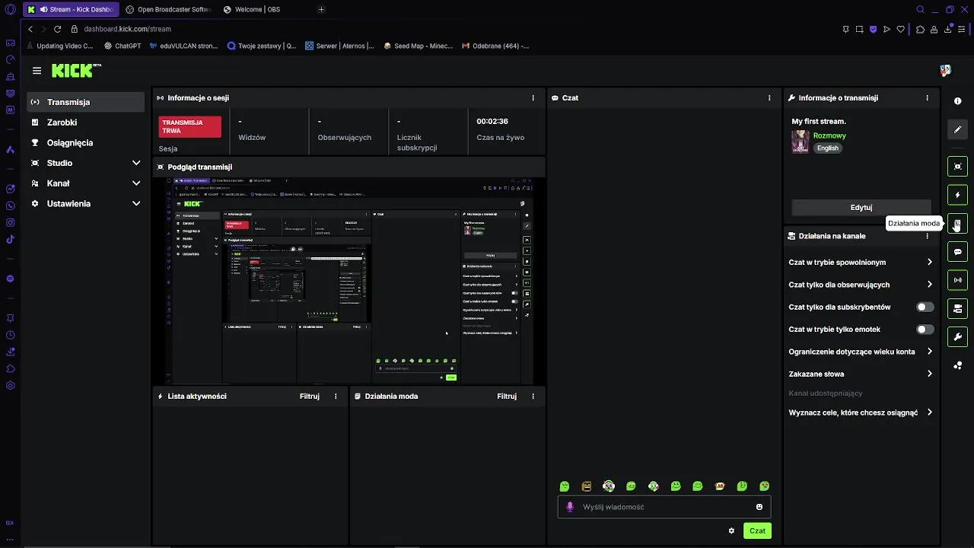
Task: Click Filtruj in Lista aktywności panel
Action: [x=310, y=397]
